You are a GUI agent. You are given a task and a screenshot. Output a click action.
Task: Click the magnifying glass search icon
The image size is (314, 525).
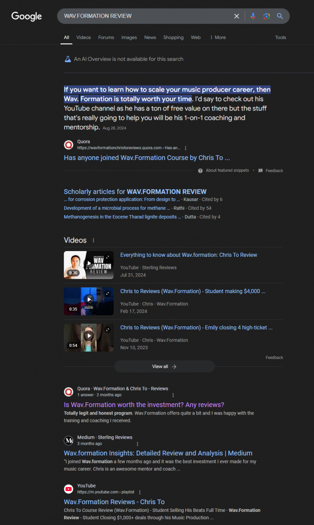pyautogui.click(x=280, y=16)
